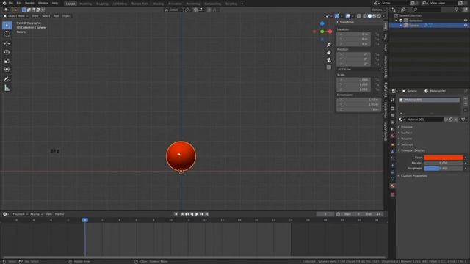Screen dimensions: 470x264
Task: Open the Edit menu
Action: coord(19,3)
